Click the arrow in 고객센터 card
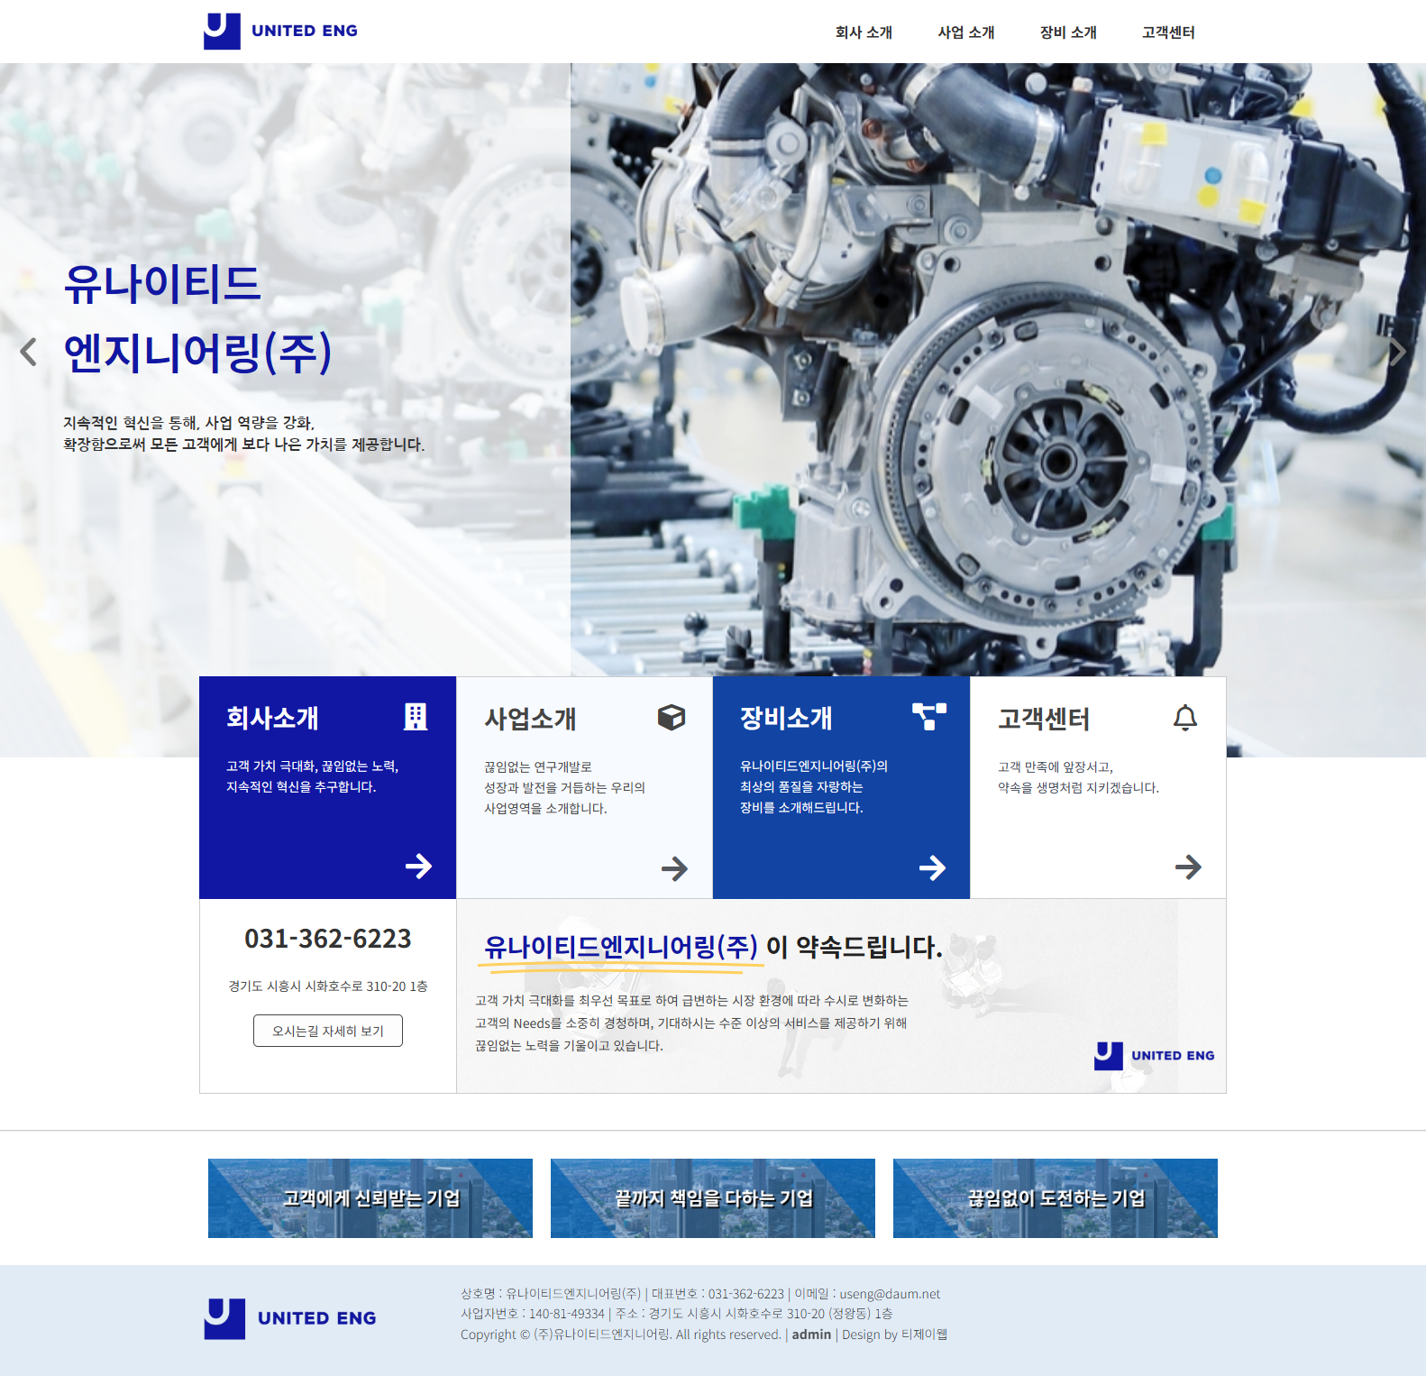 coord(1188,867)
